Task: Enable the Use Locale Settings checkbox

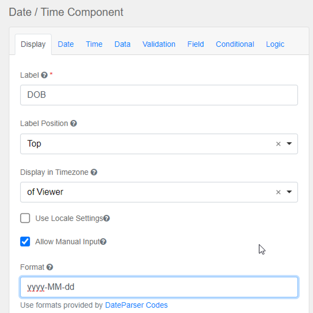Action: (25, 218)
